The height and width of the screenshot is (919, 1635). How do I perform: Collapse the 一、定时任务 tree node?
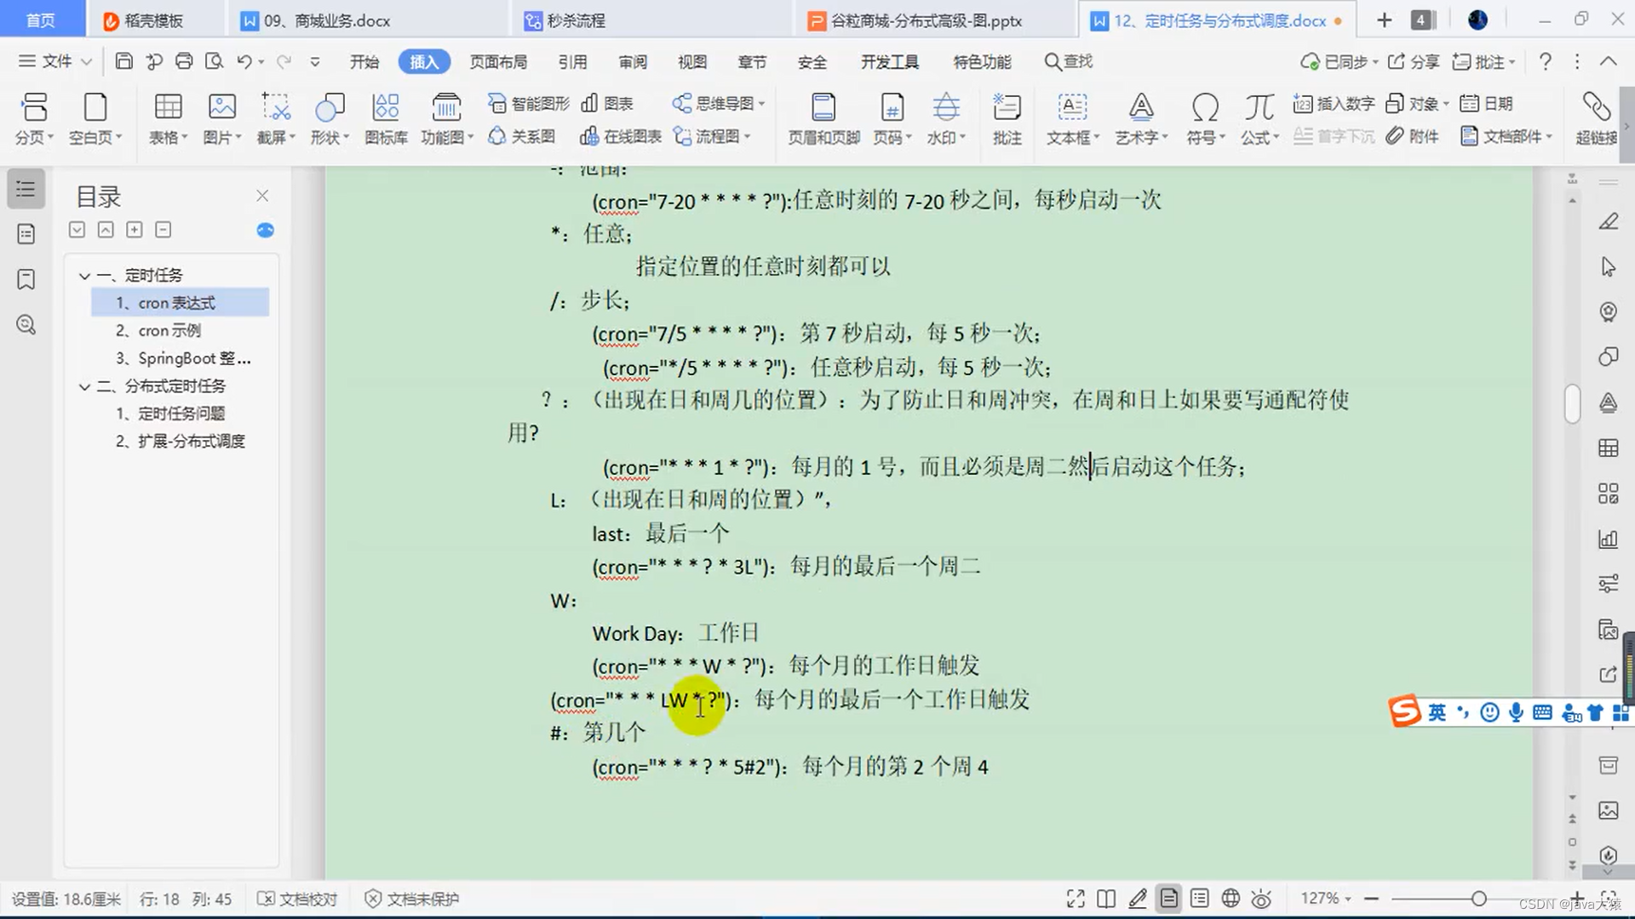(84, 276)
